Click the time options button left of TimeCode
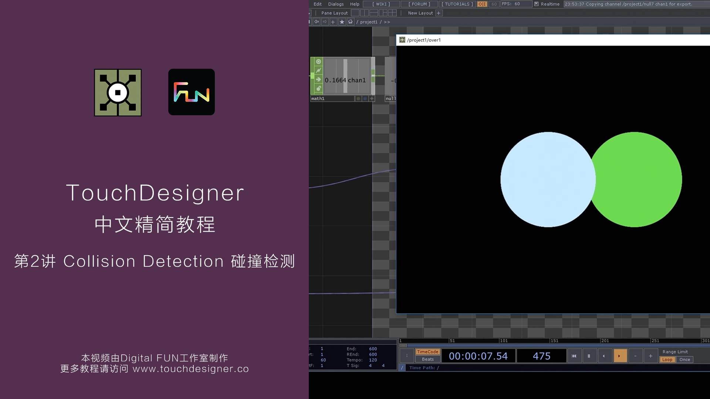710x399 pixels. 407,356
